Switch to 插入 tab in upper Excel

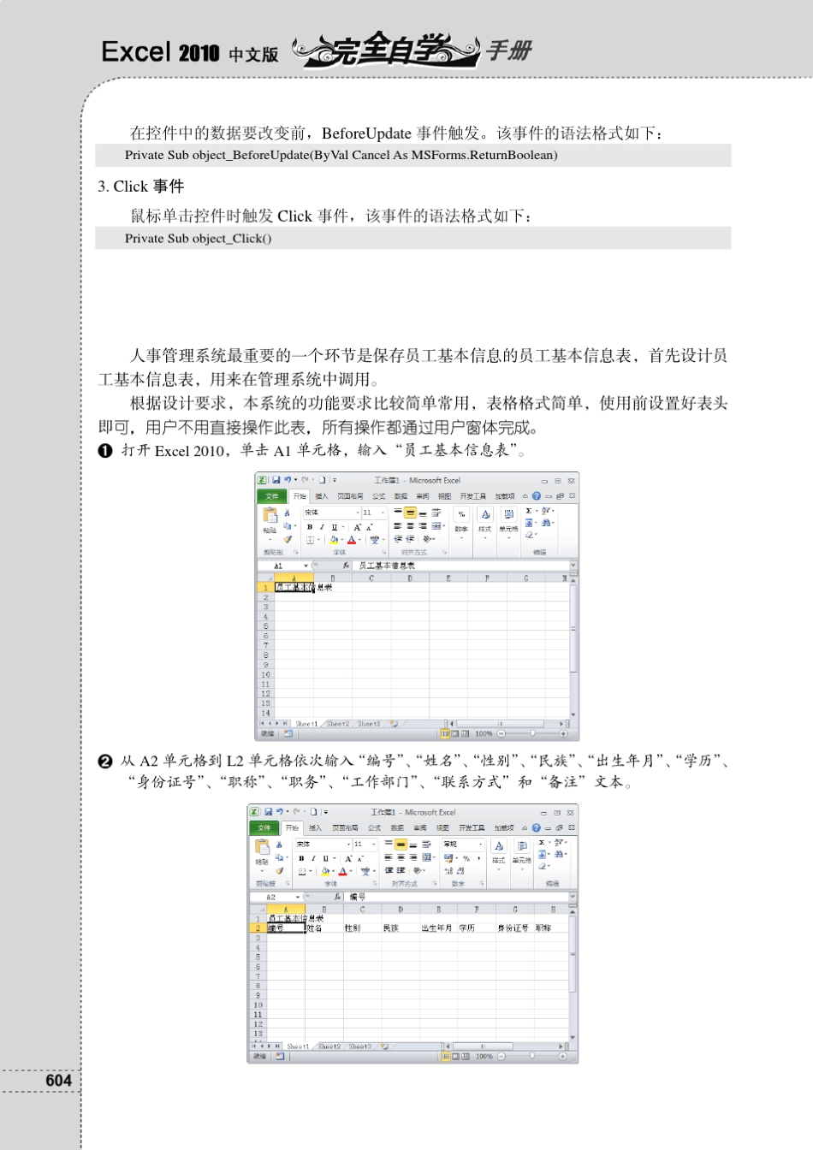tap(321, 496)
